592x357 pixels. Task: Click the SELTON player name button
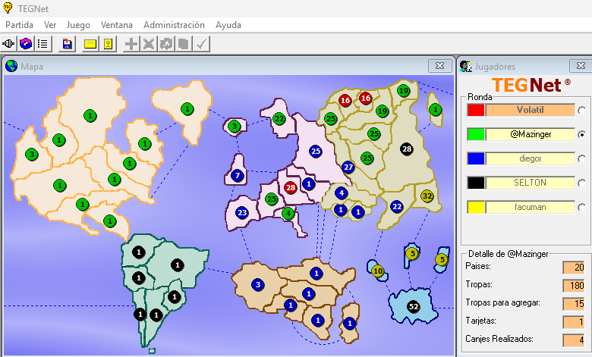click(530, 183)
